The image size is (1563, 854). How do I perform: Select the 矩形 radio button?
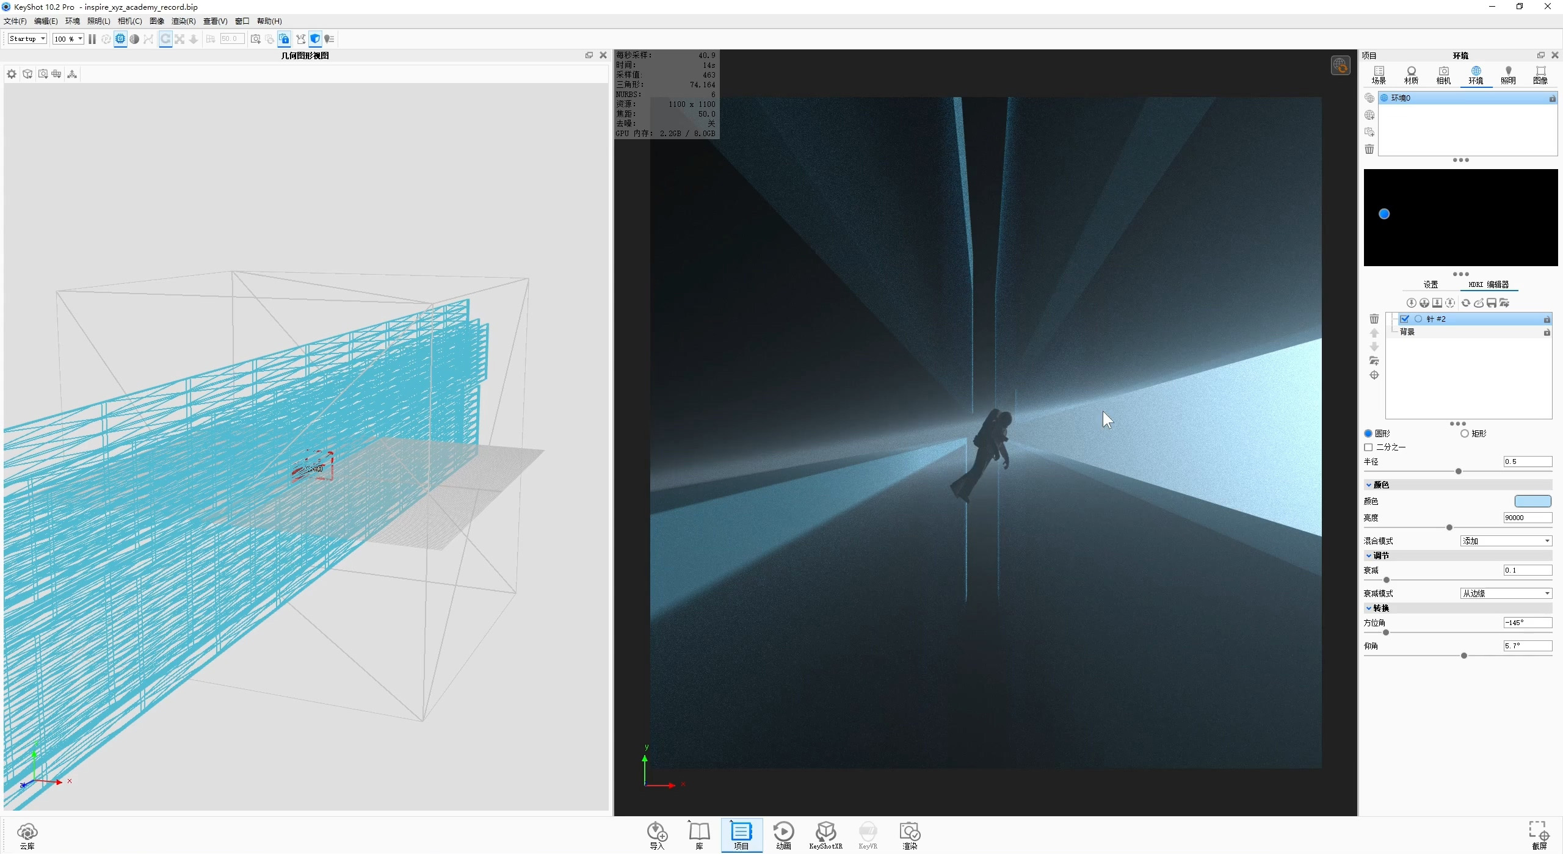click(x=1466, y=433)
